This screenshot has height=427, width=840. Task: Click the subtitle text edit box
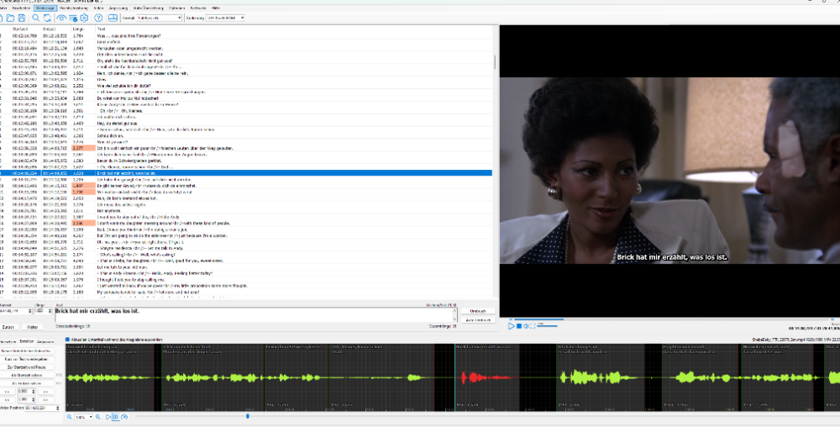[x=256, y=314]
